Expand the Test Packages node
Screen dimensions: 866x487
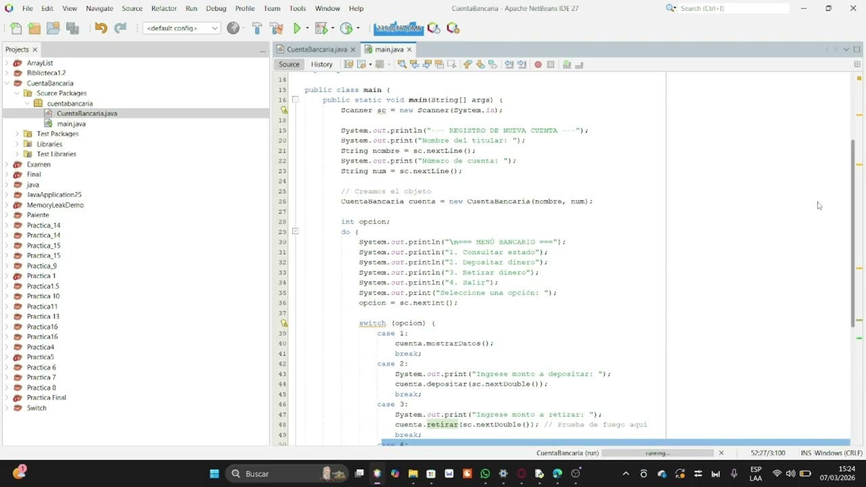tap(17, 134)
